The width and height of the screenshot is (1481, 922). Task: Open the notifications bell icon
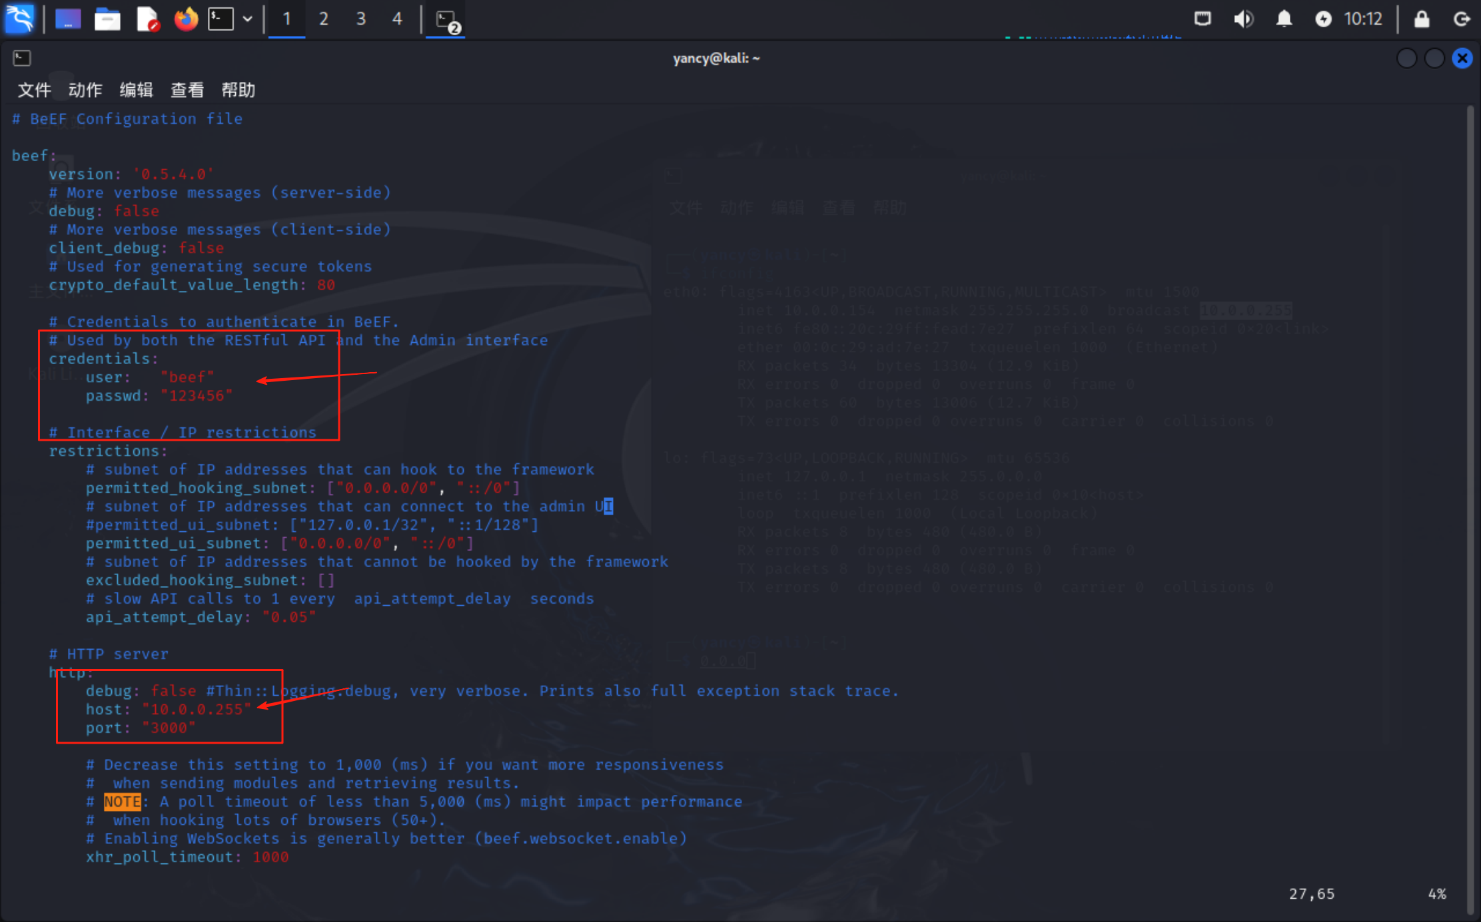[x=1284, y=19]
